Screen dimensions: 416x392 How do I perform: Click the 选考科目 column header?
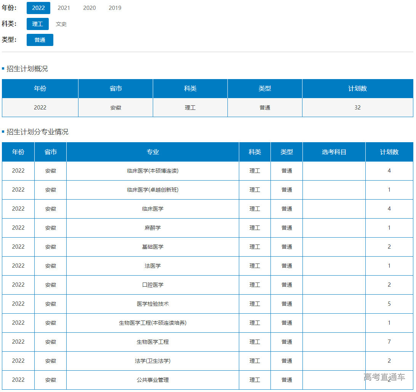tap(334, 152)
